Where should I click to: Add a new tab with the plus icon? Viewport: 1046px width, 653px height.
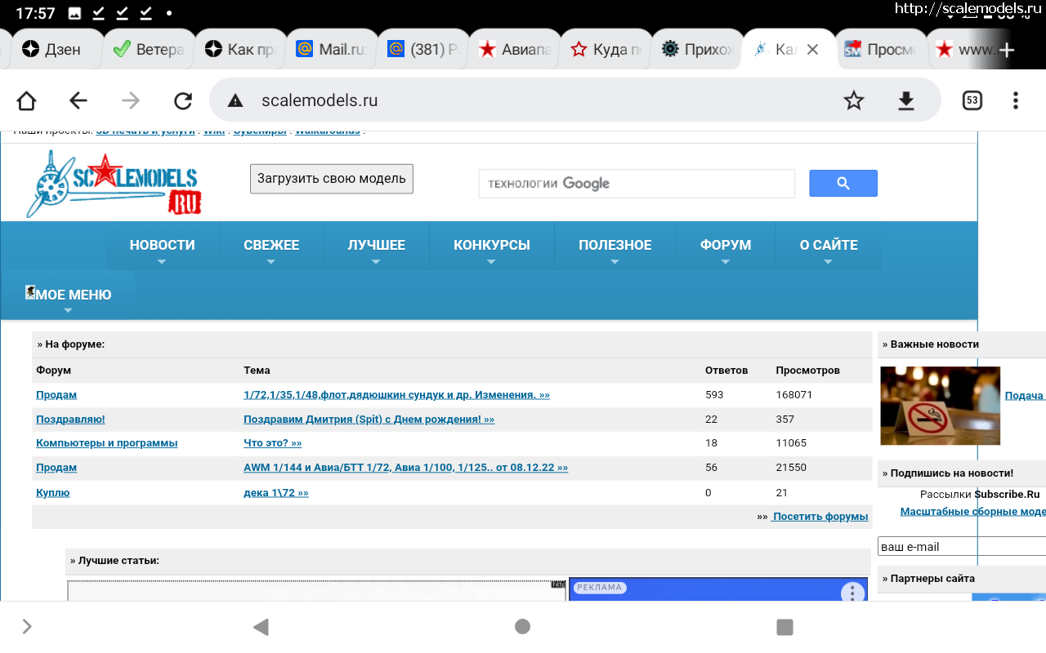tap(1007, 50)
